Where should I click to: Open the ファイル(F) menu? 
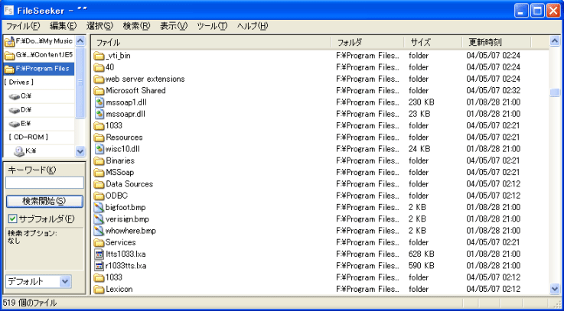pos(24,26)
